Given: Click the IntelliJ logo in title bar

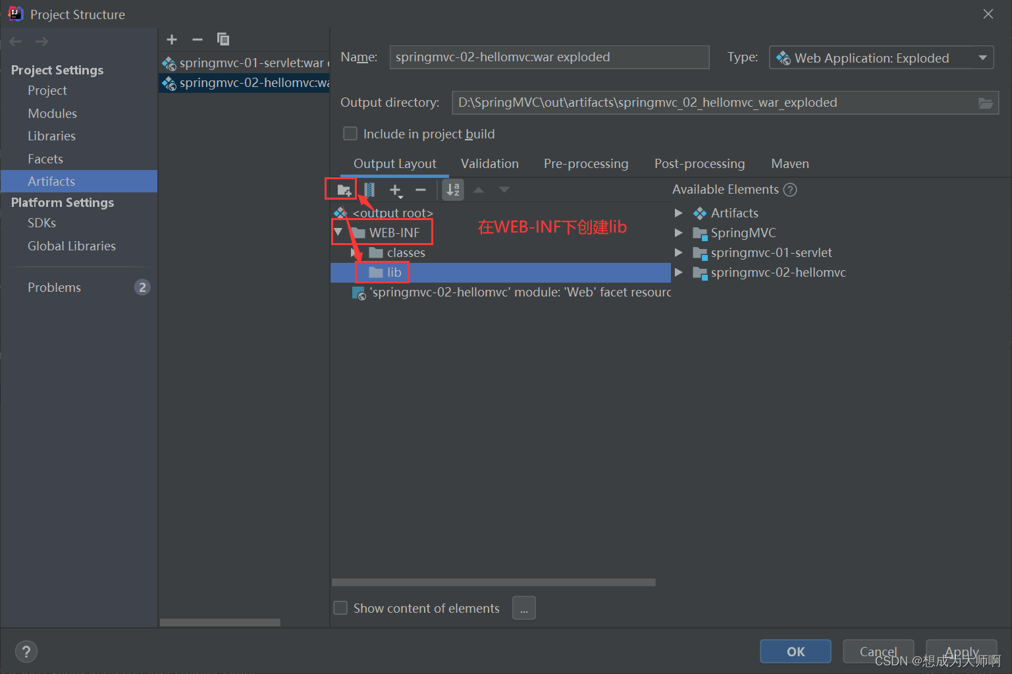Looking at the screenshot, I should click(x=15, y=14).
